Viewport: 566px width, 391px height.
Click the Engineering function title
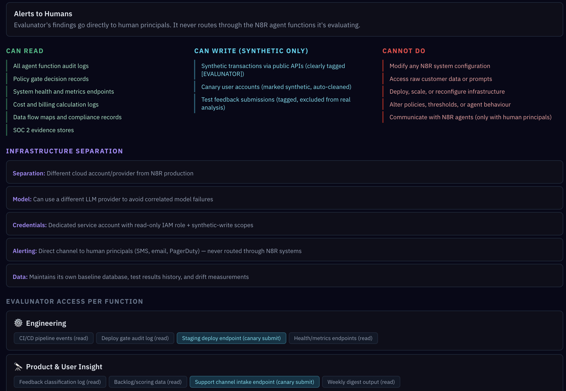click(46, 323)
